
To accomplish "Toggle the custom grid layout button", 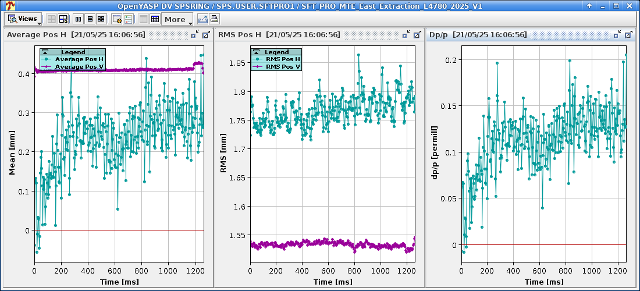I will point(63,19).
